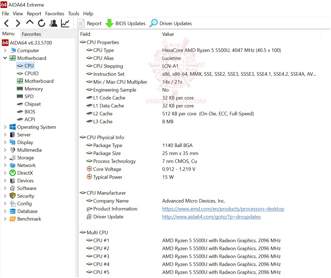Open the View menu
This screenshot has width=331, height=278.
coord(18,13)
